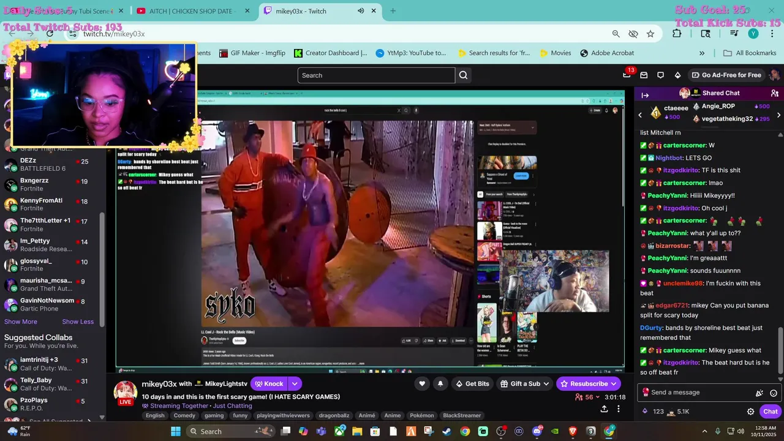Open the Whispers speech bubble icon

[x=660, y=75]
